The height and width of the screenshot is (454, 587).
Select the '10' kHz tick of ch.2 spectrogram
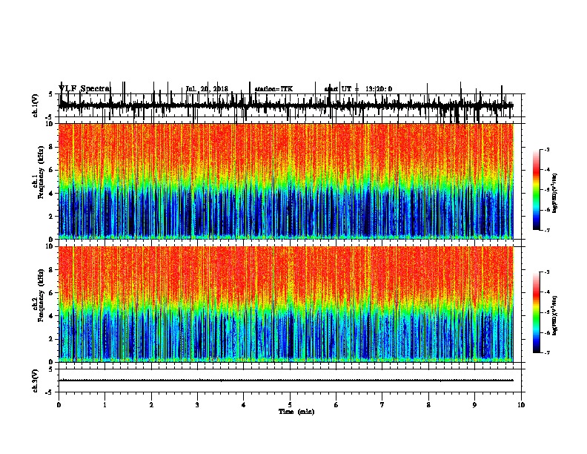49,246
